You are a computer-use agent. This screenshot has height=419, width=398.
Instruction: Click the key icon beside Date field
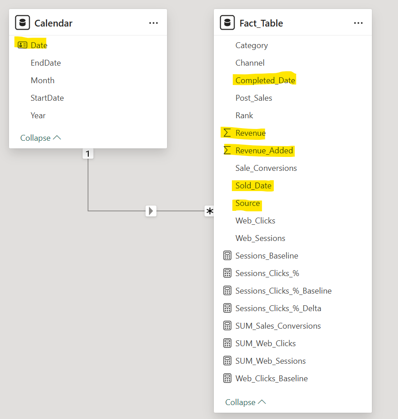(23, 45)
